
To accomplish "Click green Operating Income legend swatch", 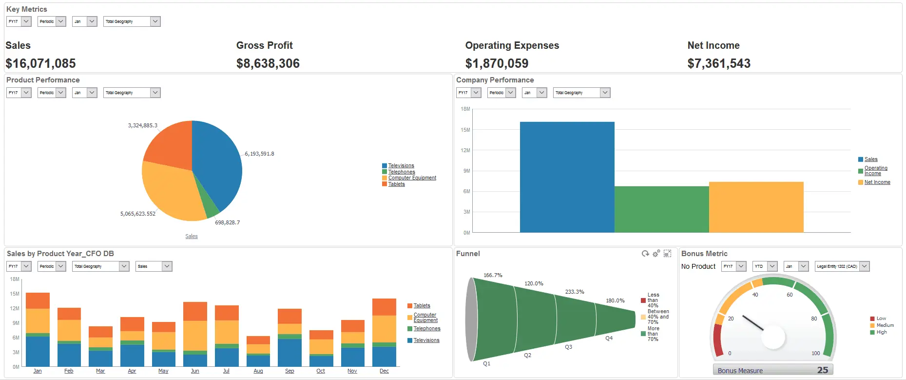I will [x=861, y=171].
